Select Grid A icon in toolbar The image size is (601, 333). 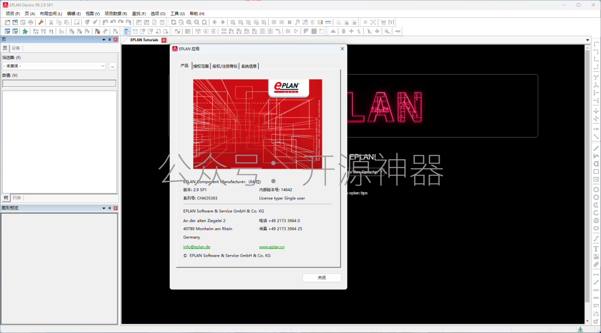233,22
